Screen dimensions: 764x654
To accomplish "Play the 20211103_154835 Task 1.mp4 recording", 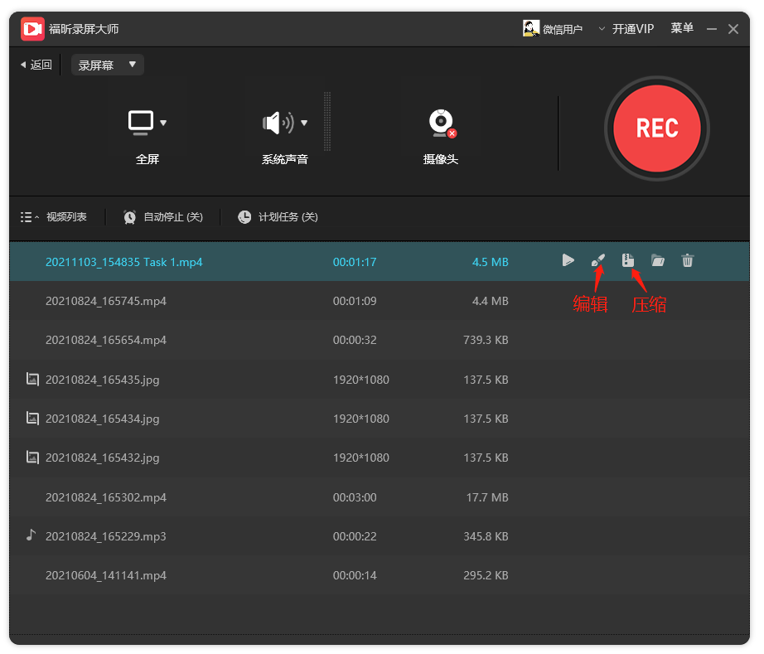I will click(568, 261).
